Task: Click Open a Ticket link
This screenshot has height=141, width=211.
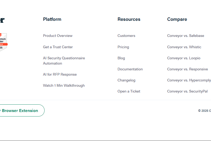Action: (x=129, y=91)
